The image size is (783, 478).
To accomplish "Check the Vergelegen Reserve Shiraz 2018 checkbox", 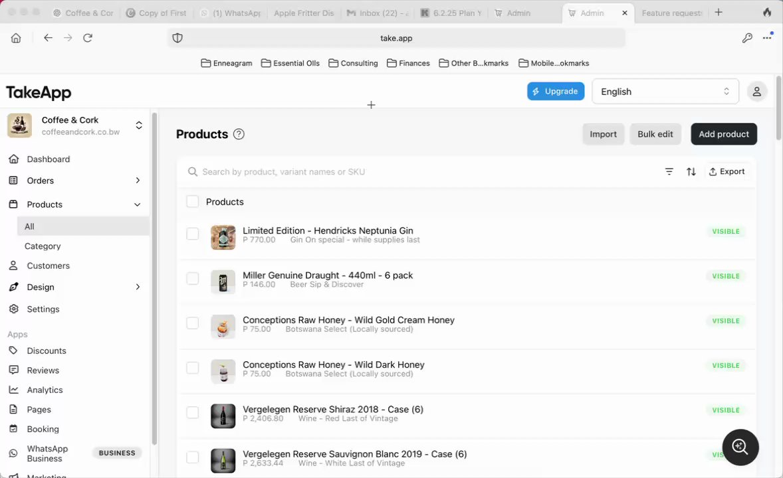I will tap(192, 412).
